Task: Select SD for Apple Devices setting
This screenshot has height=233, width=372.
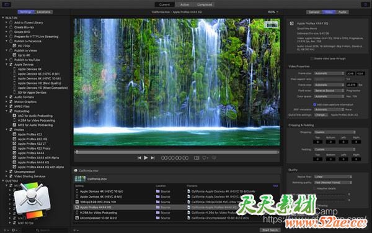Action: coord(32,93)
